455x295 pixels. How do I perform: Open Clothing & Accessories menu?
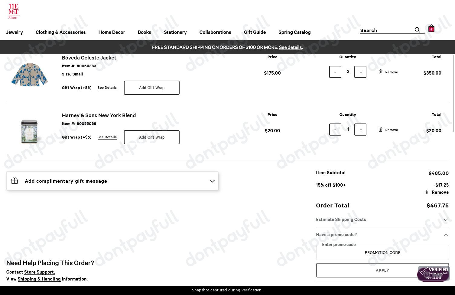tap(60, 32)
